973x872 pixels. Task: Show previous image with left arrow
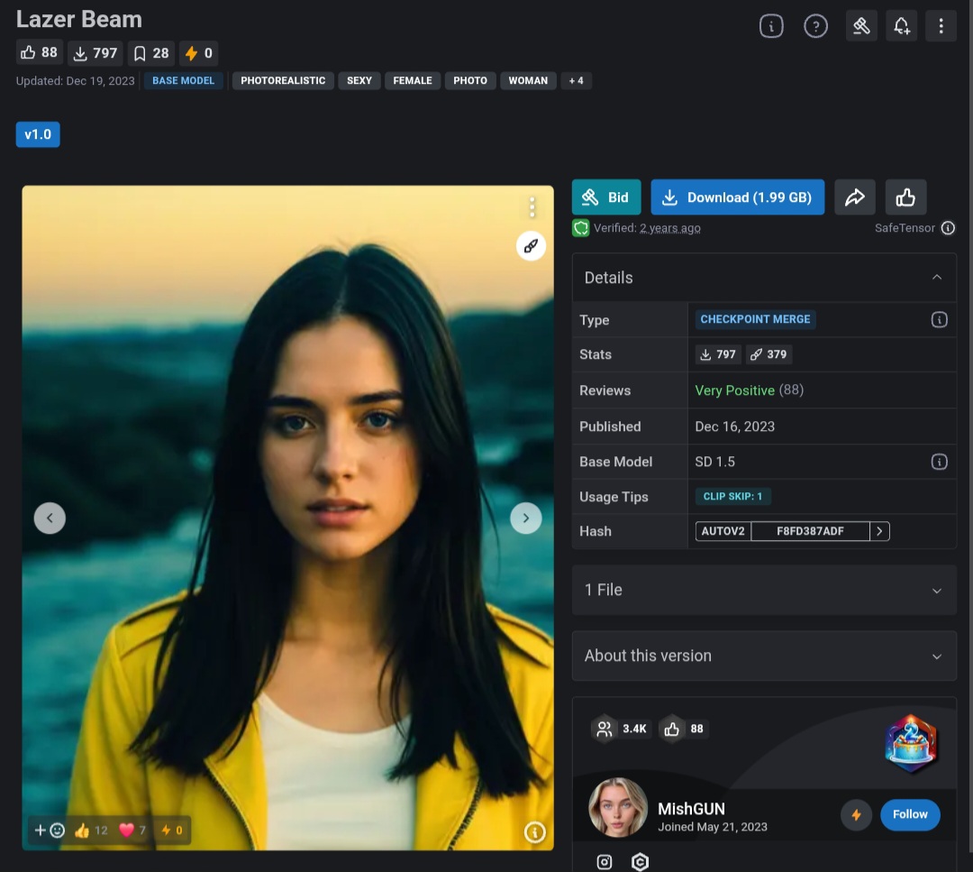point(50,518)
